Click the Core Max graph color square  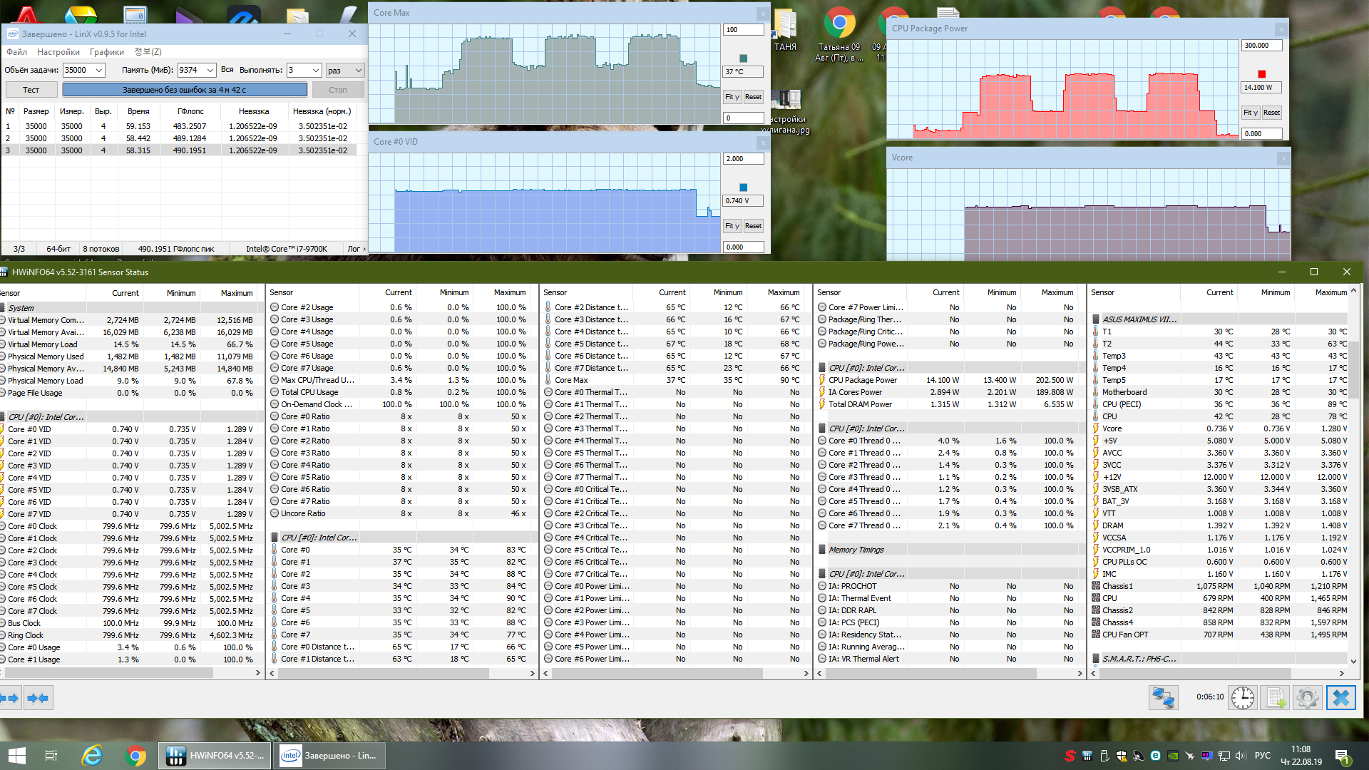coord(743,58)
